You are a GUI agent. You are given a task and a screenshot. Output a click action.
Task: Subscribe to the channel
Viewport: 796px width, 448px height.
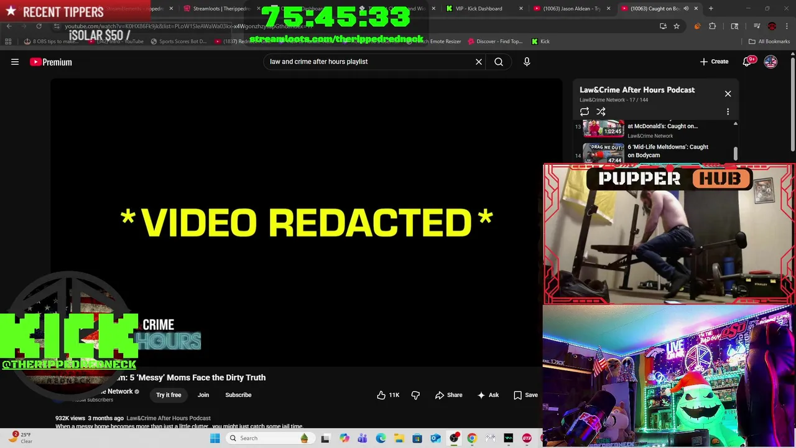click(238, 395)
